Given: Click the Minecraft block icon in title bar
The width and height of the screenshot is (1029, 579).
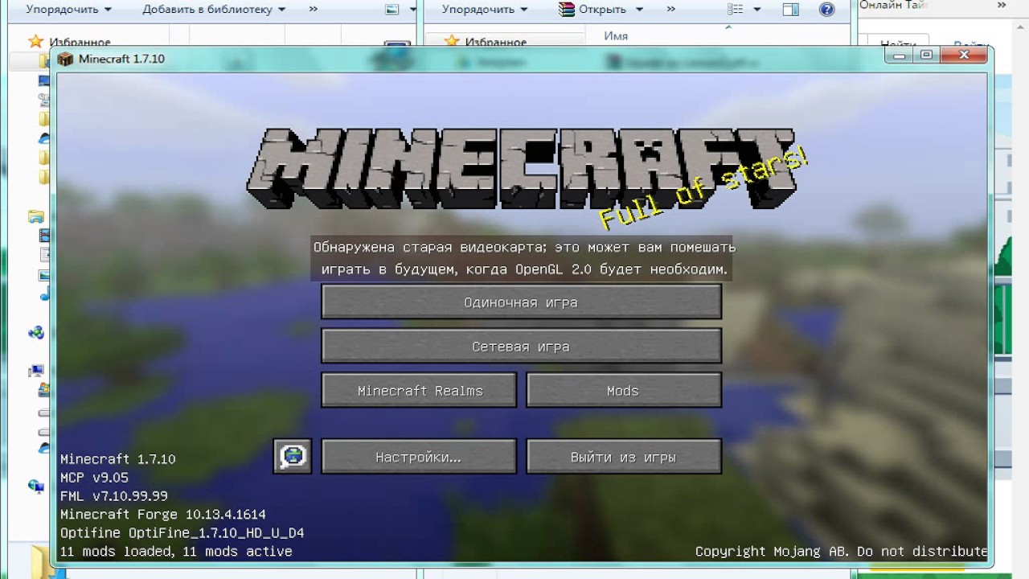Looking at the screenshot, I should [x=65, y=59].
